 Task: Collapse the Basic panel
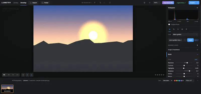click(x=197, y=55)
